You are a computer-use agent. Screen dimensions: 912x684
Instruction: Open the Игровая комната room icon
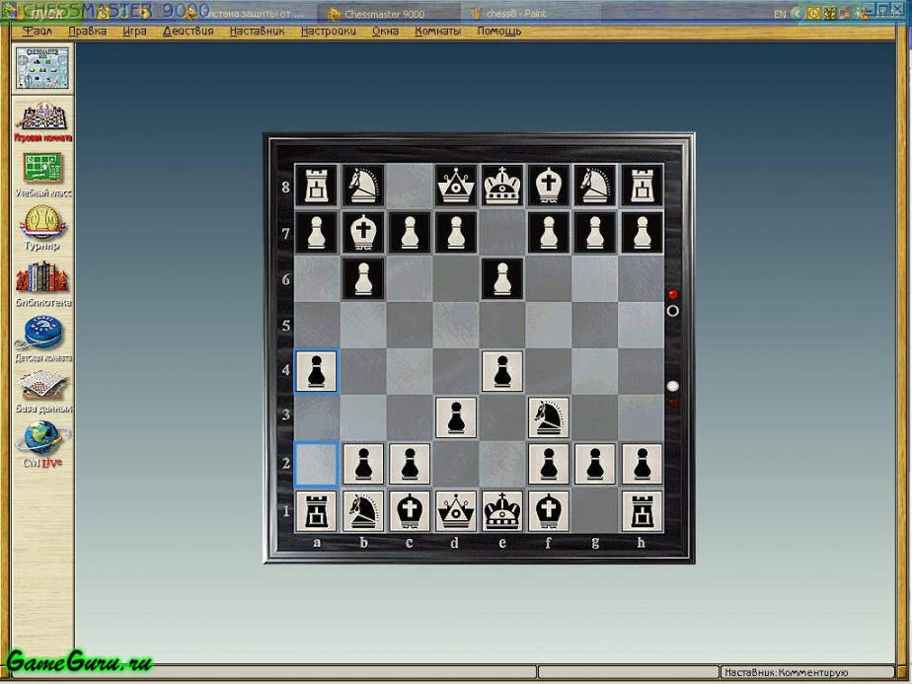coord(42,122)
